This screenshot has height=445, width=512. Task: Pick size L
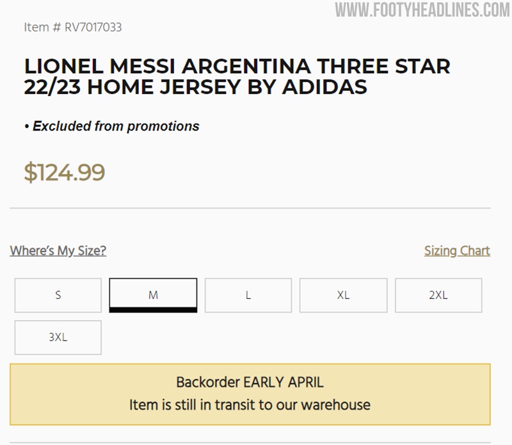248,295
